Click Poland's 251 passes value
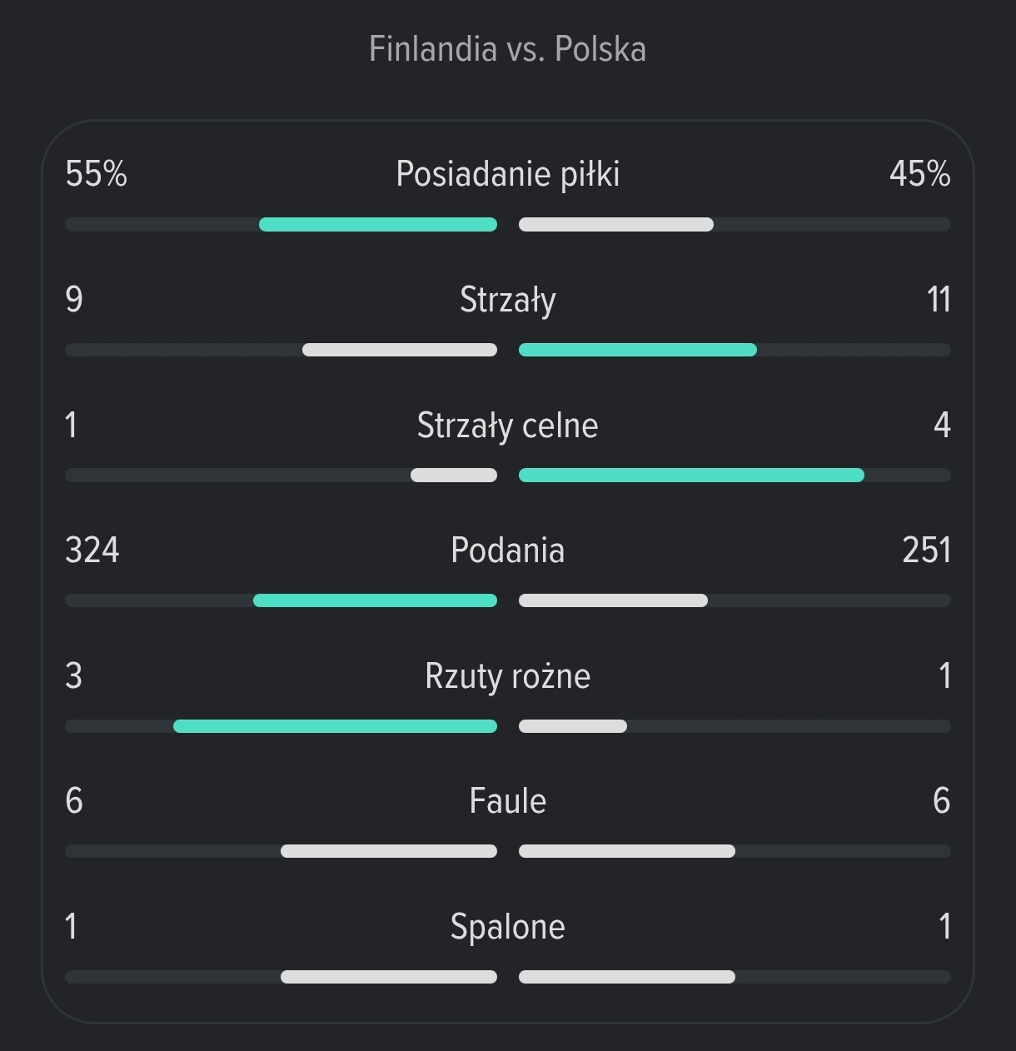The height and width of the screenshot is (1051, 1016). [926, 550]
